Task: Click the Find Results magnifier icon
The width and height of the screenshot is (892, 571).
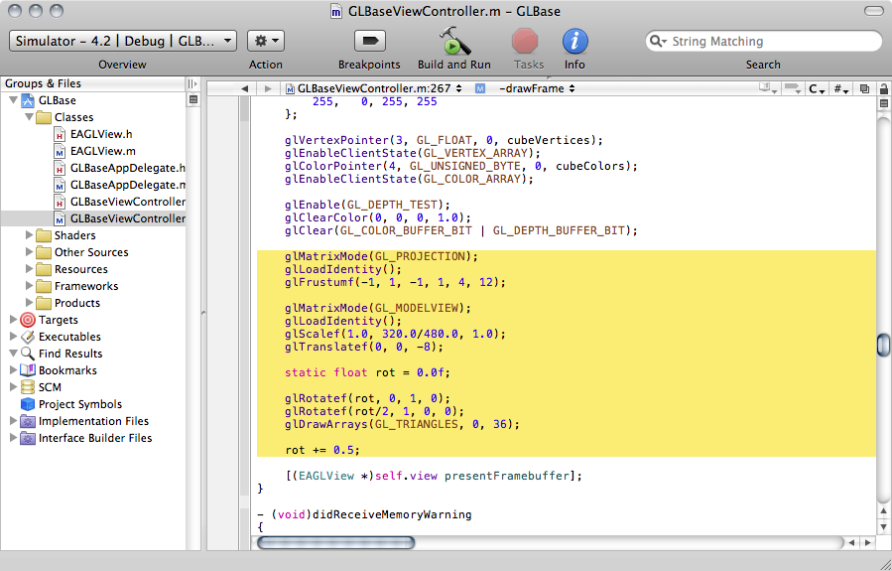Action: pos(28,354)
